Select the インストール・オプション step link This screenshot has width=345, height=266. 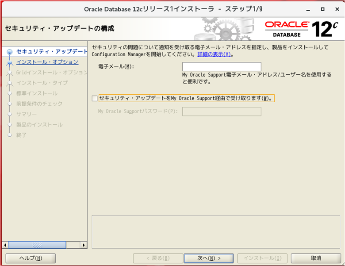pos(47,62)
